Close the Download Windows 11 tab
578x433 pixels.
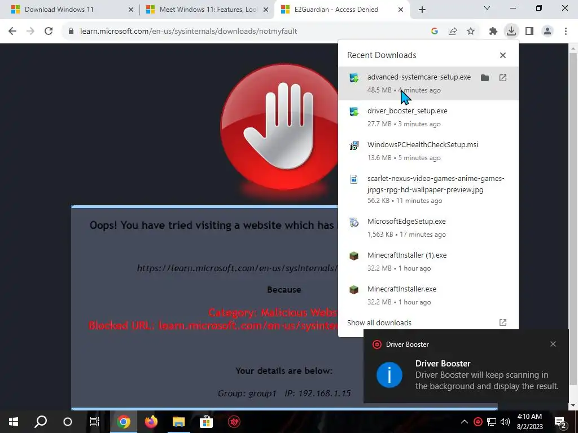click(130, 10)
